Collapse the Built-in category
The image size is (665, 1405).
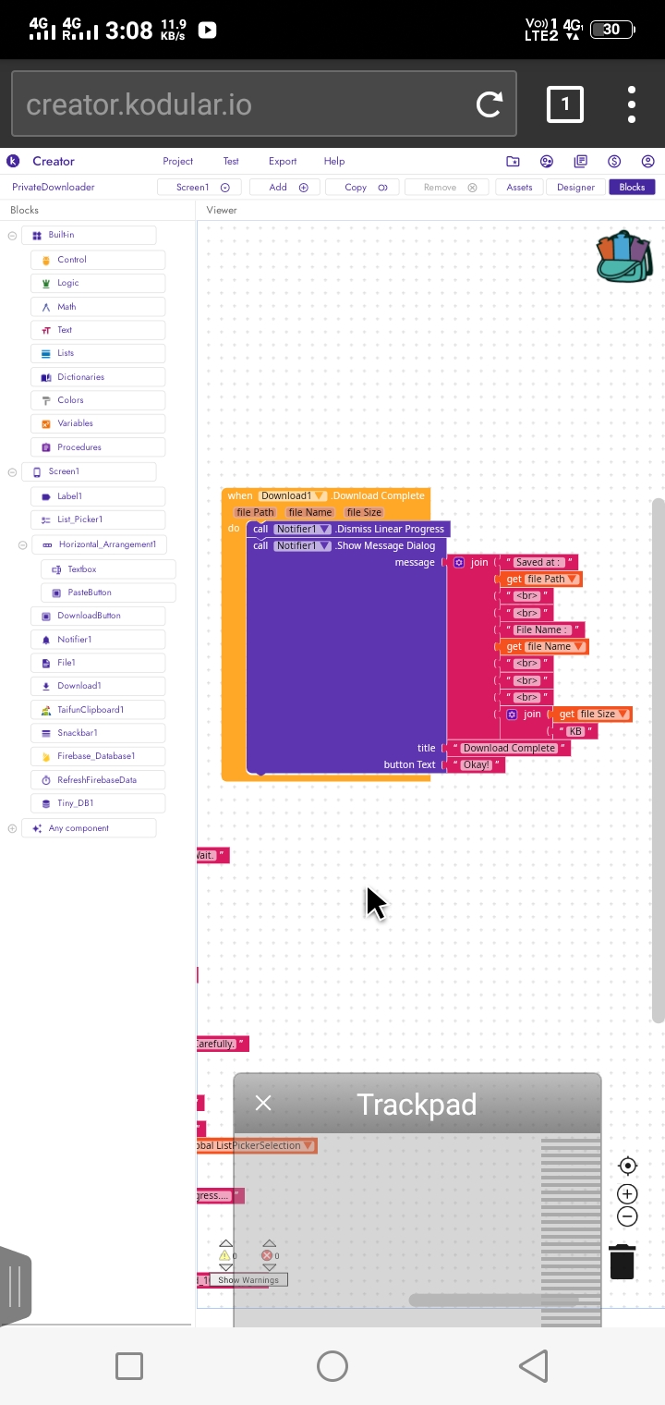(x=12, y=236)
